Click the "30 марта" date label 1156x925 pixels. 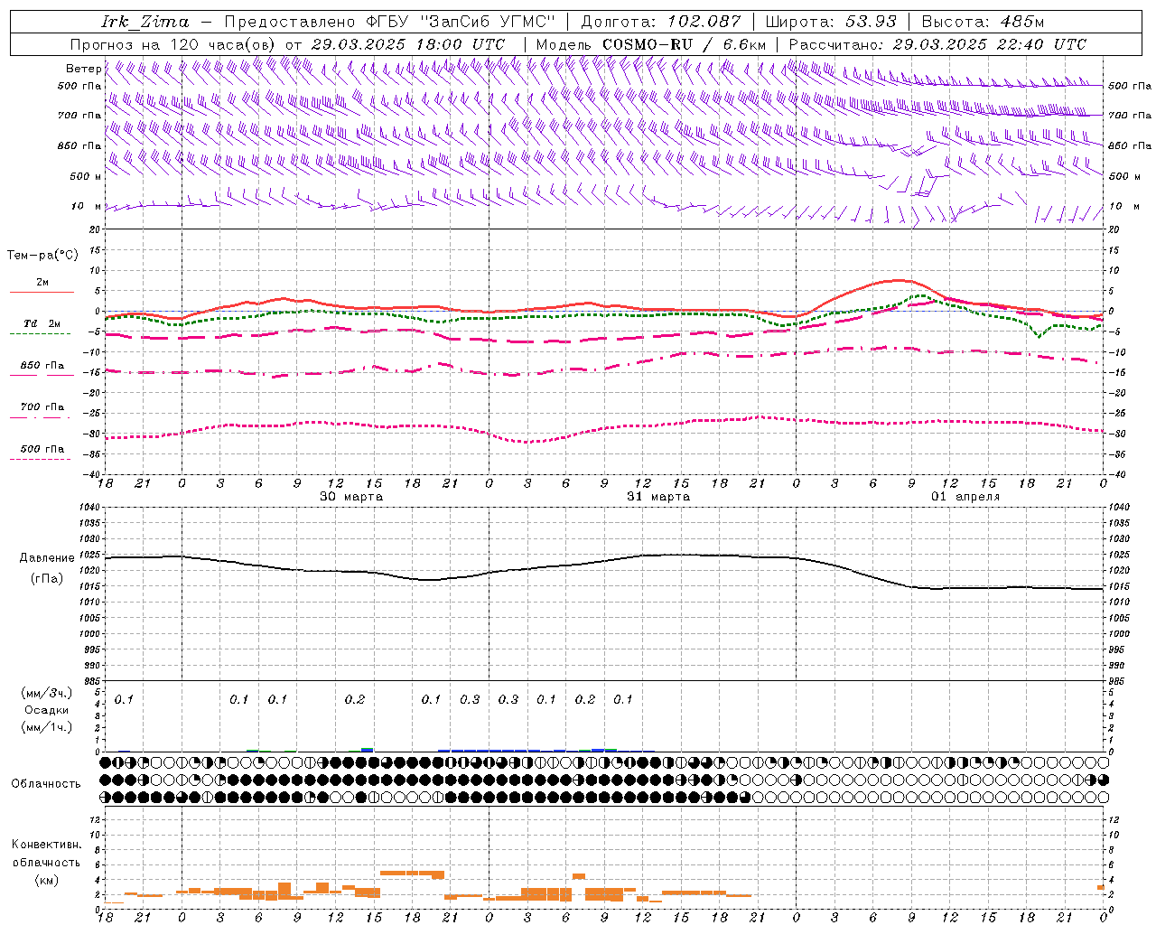351,497
